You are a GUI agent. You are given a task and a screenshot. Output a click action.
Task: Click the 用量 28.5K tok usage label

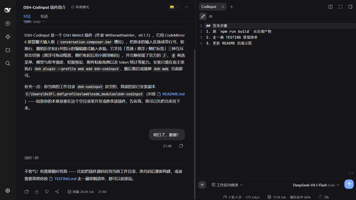(x=81, y=192)
